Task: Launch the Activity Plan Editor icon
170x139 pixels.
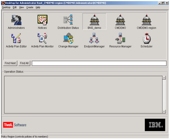Action: 16,39
